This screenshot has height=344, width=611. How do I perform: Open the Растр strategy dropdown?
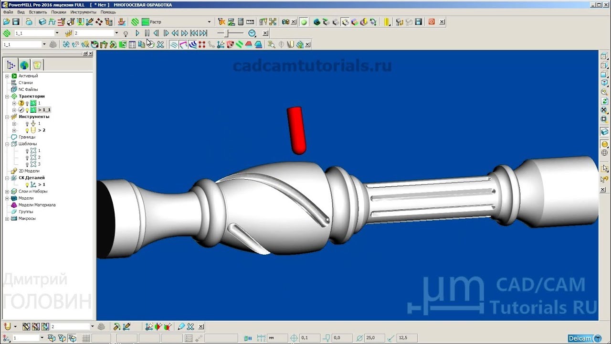pyautogui.click(x=209, y=22)
